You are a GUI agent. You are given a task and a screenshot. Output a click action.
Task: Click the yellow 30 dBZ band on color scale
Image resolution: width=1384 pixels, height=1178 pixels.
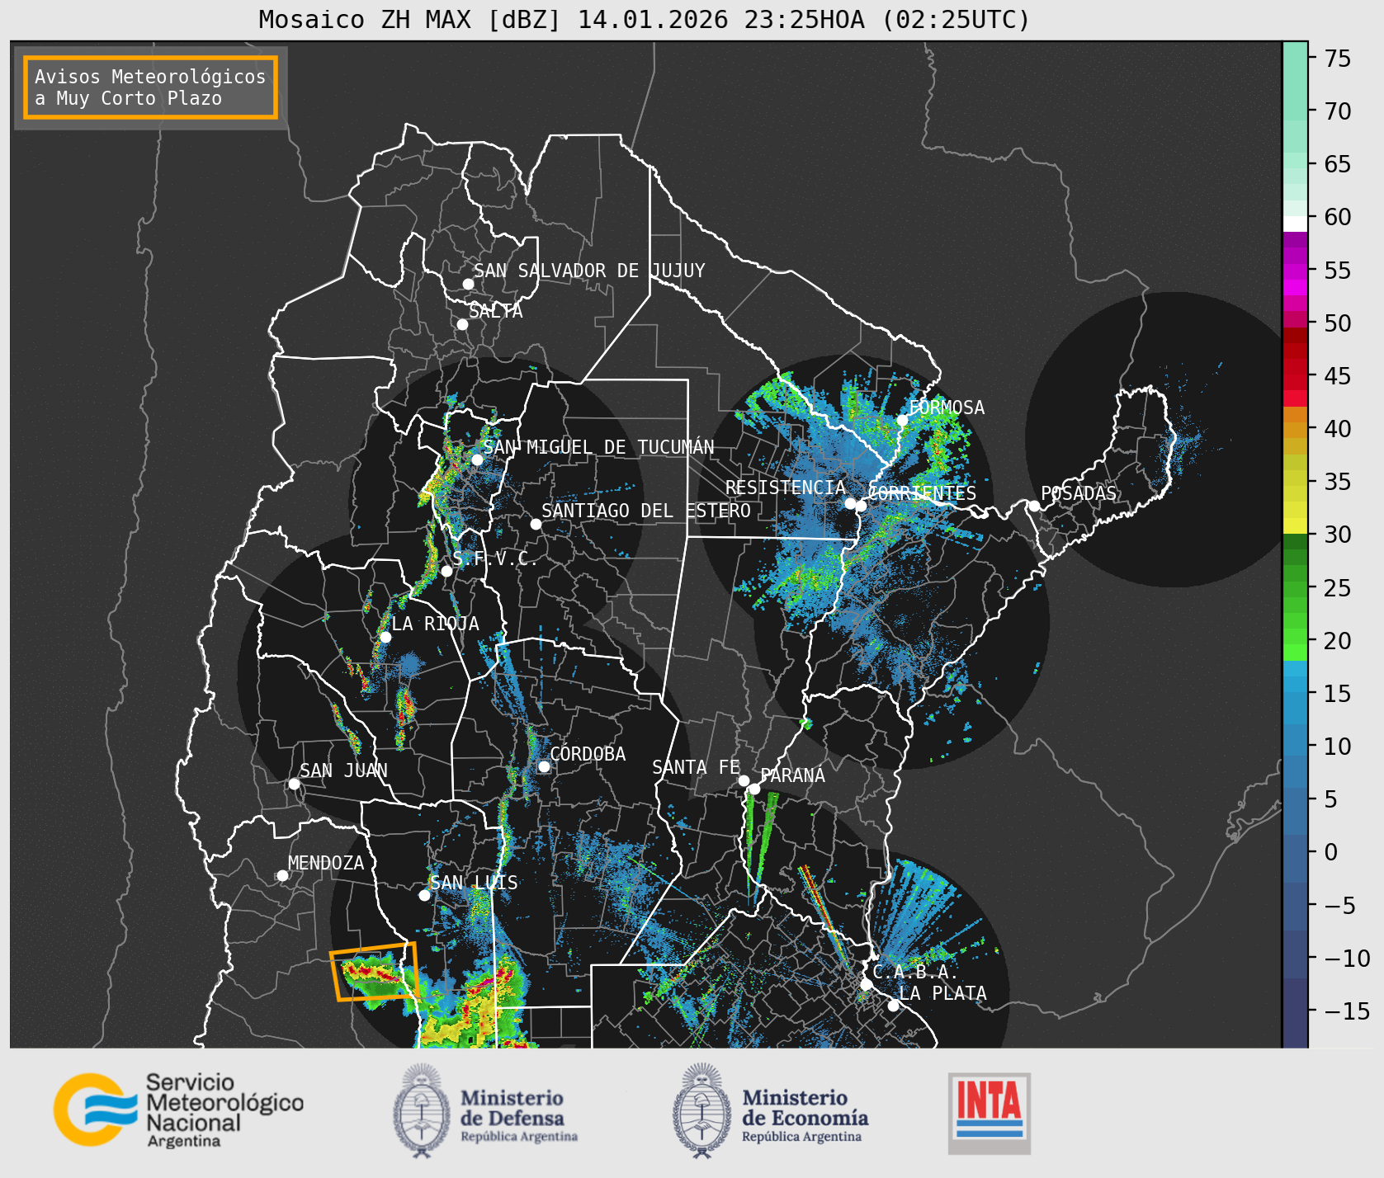coord(1295,525)
